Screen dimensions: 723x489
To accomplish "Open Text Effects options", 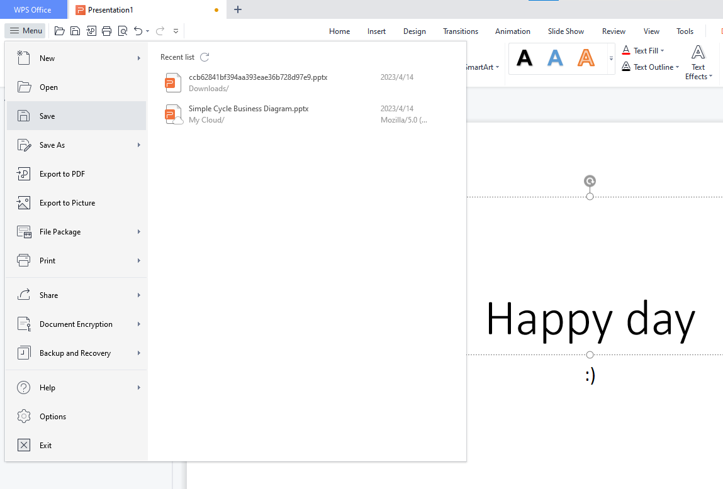I will pyautogui.click(x=698, y=63).
